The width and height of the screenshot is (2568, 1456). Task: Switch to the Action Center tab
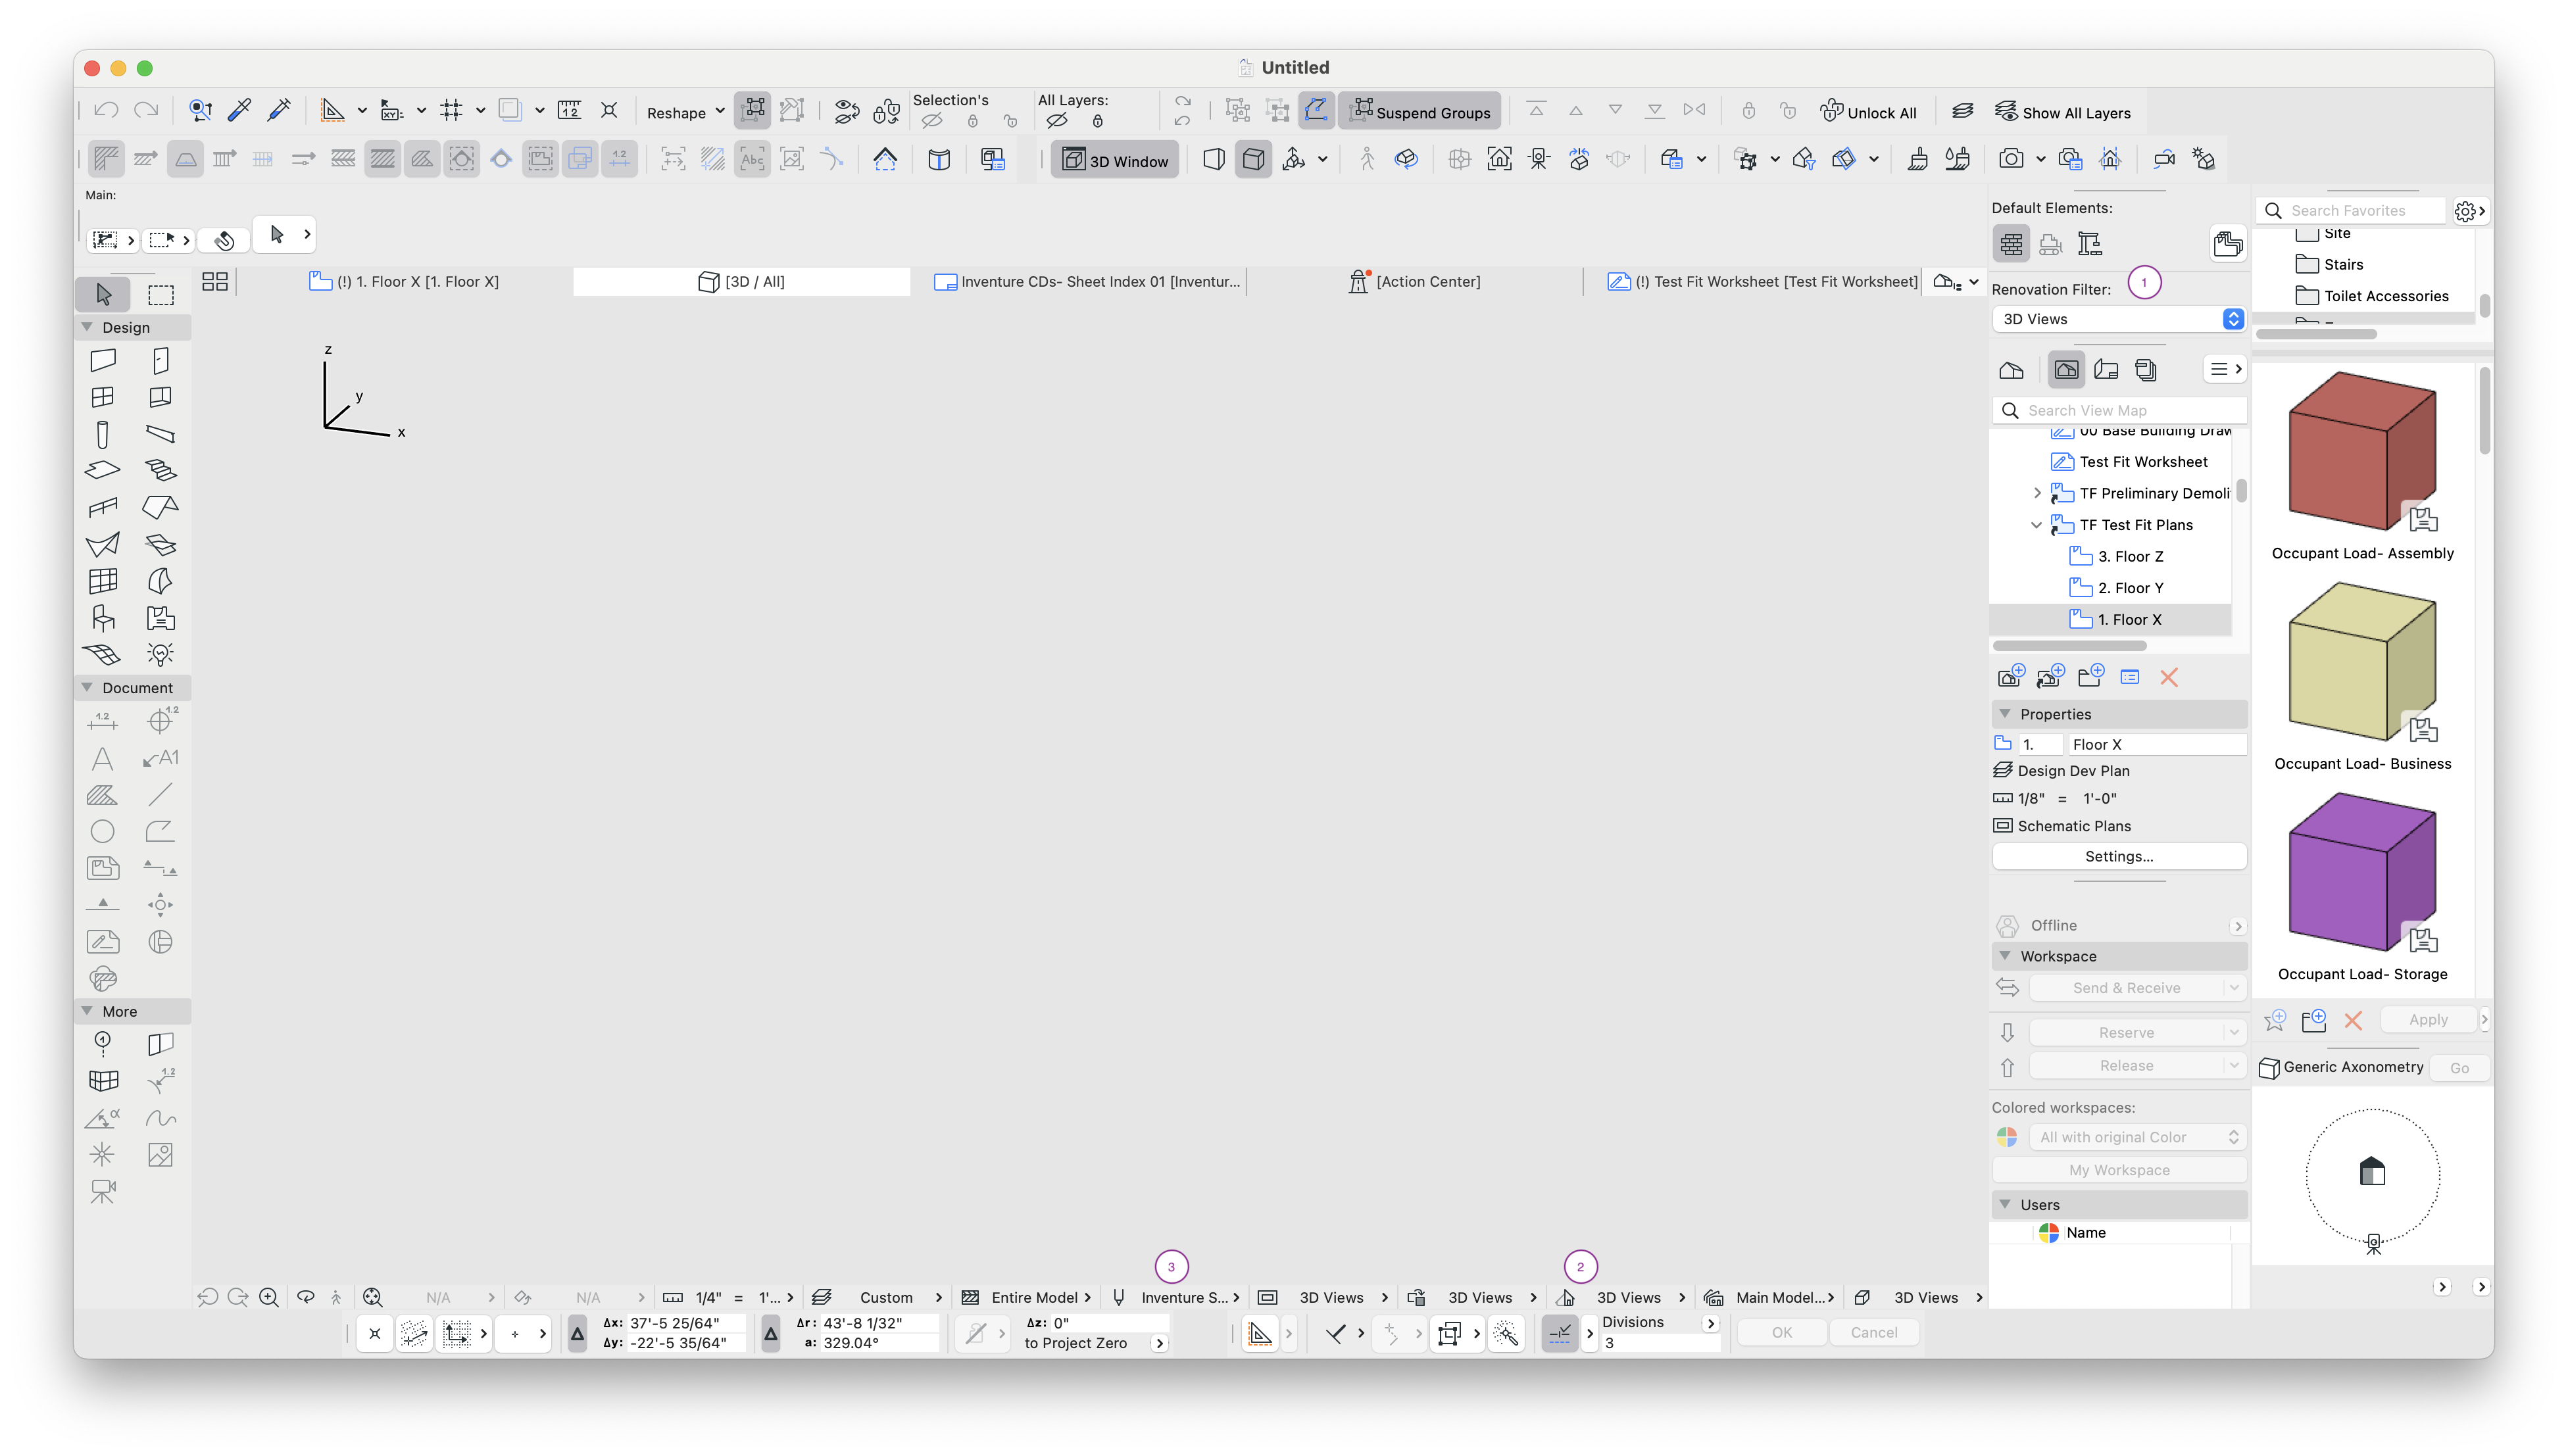[1414, 282]
